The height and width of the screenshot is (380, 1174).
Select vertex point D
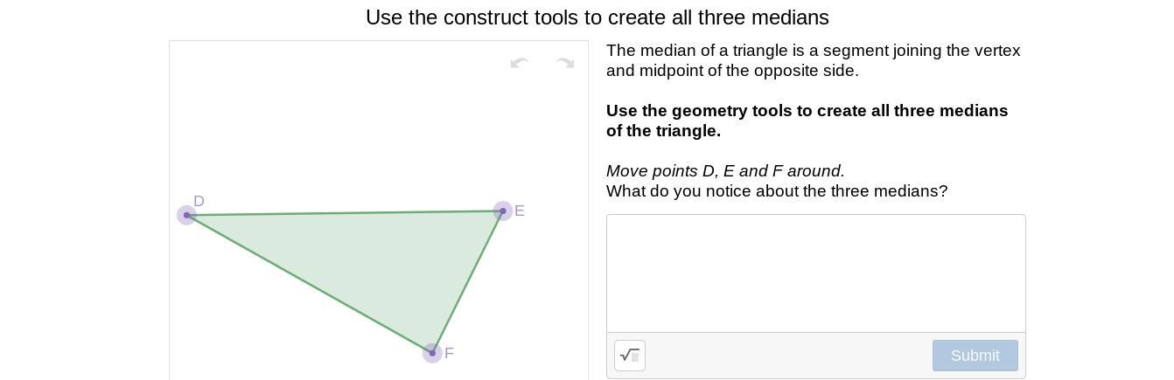186,215
